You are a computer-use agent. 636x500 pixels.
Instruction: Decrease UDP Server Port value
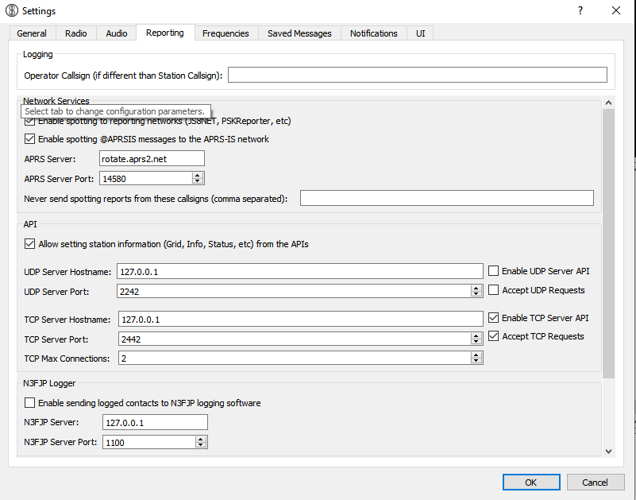click(476, 294)
